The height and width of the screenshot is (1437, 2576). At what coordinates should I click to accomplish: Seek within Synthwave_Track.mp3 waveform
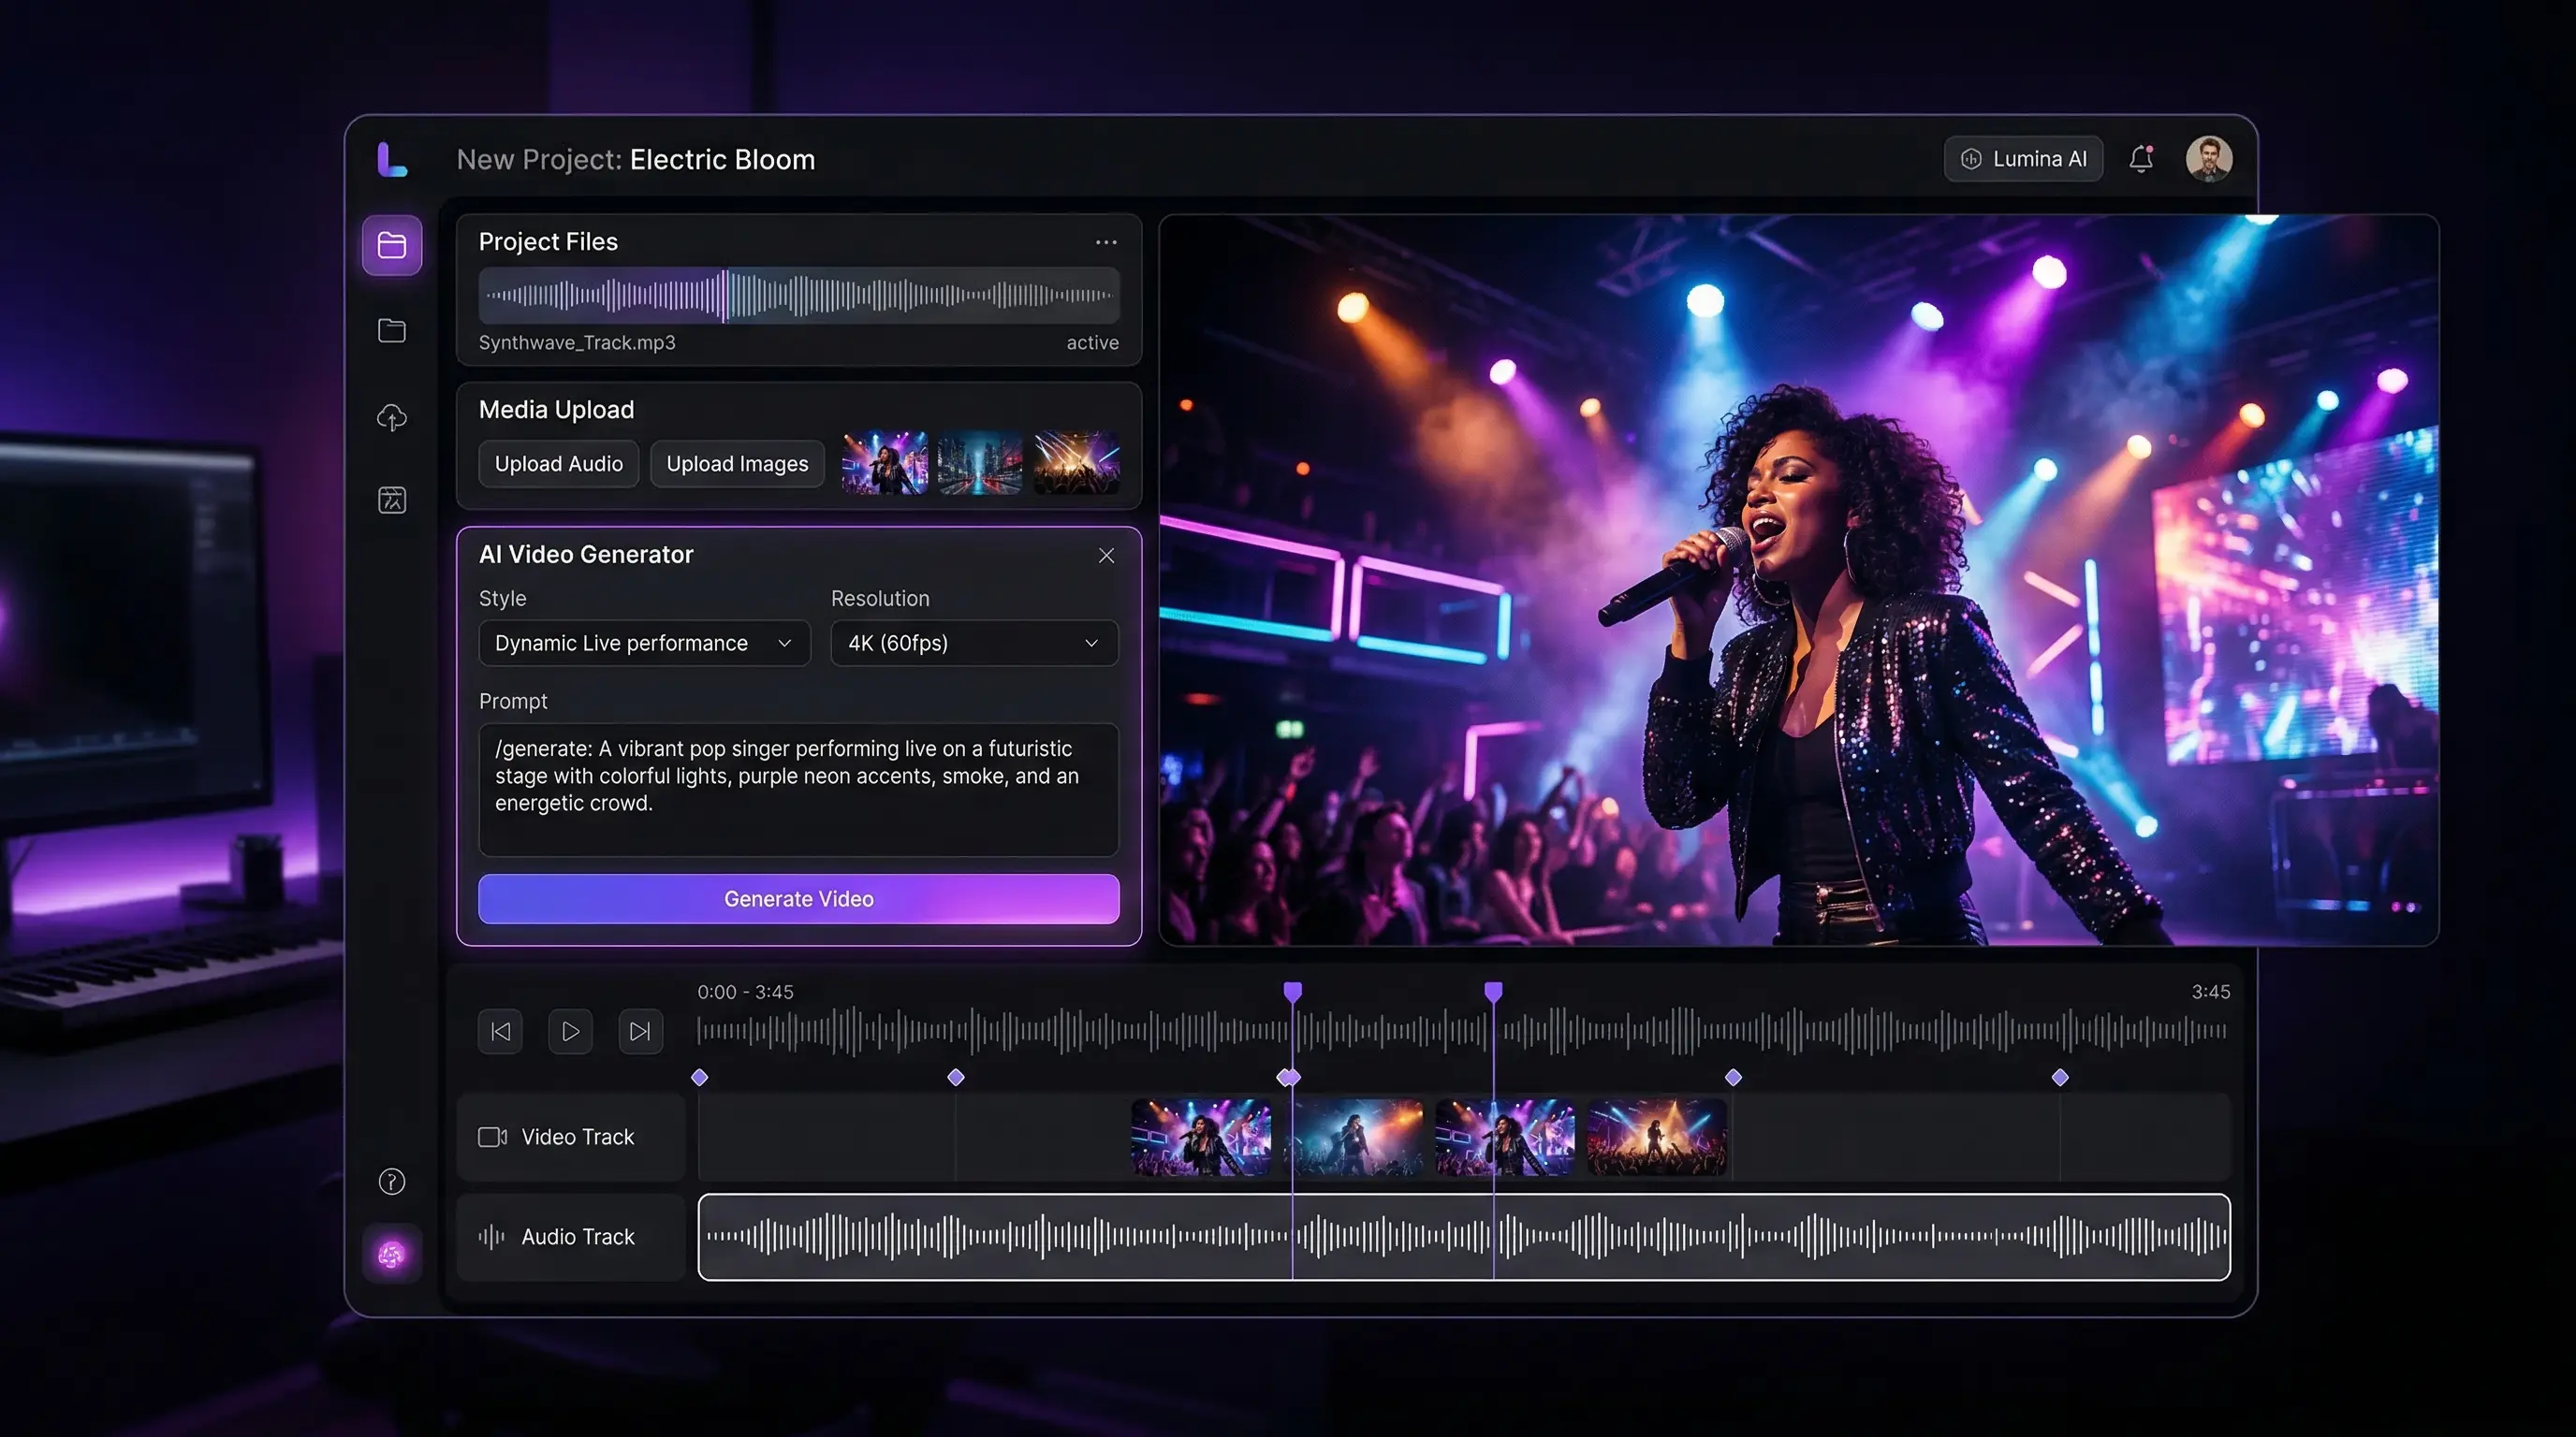point(799,295)
